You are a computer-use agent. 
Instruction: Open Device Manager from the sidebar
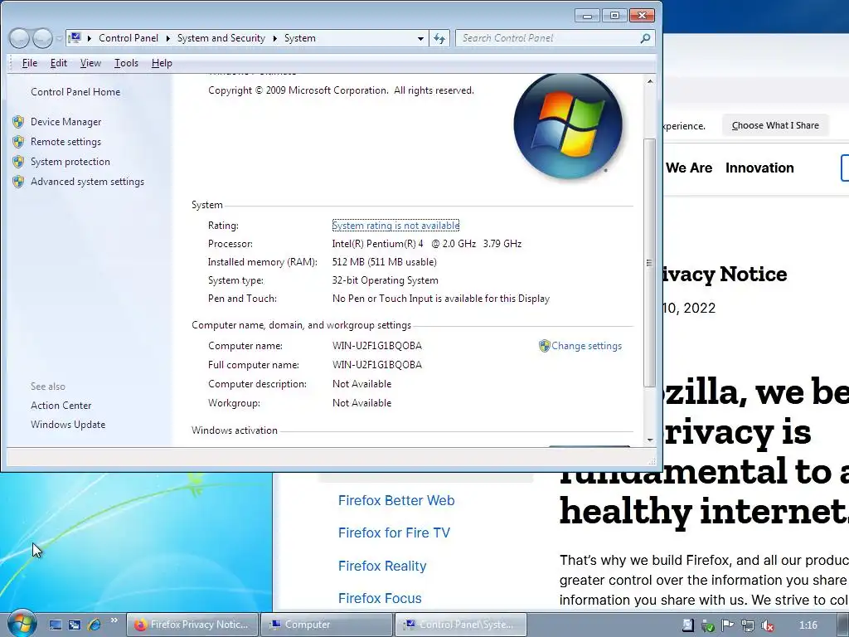point(65,122)
